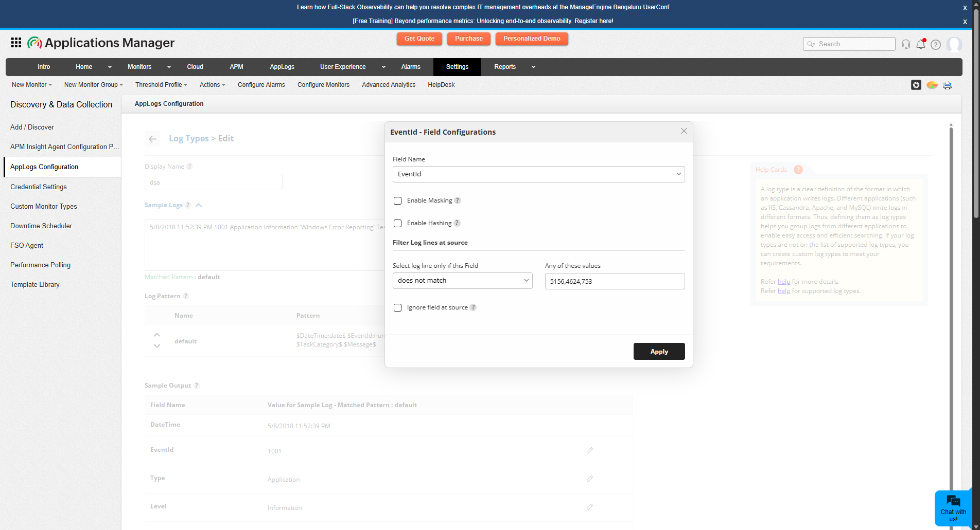
Task: Click the Applications Manager logo
Action: tap(101, 43)
